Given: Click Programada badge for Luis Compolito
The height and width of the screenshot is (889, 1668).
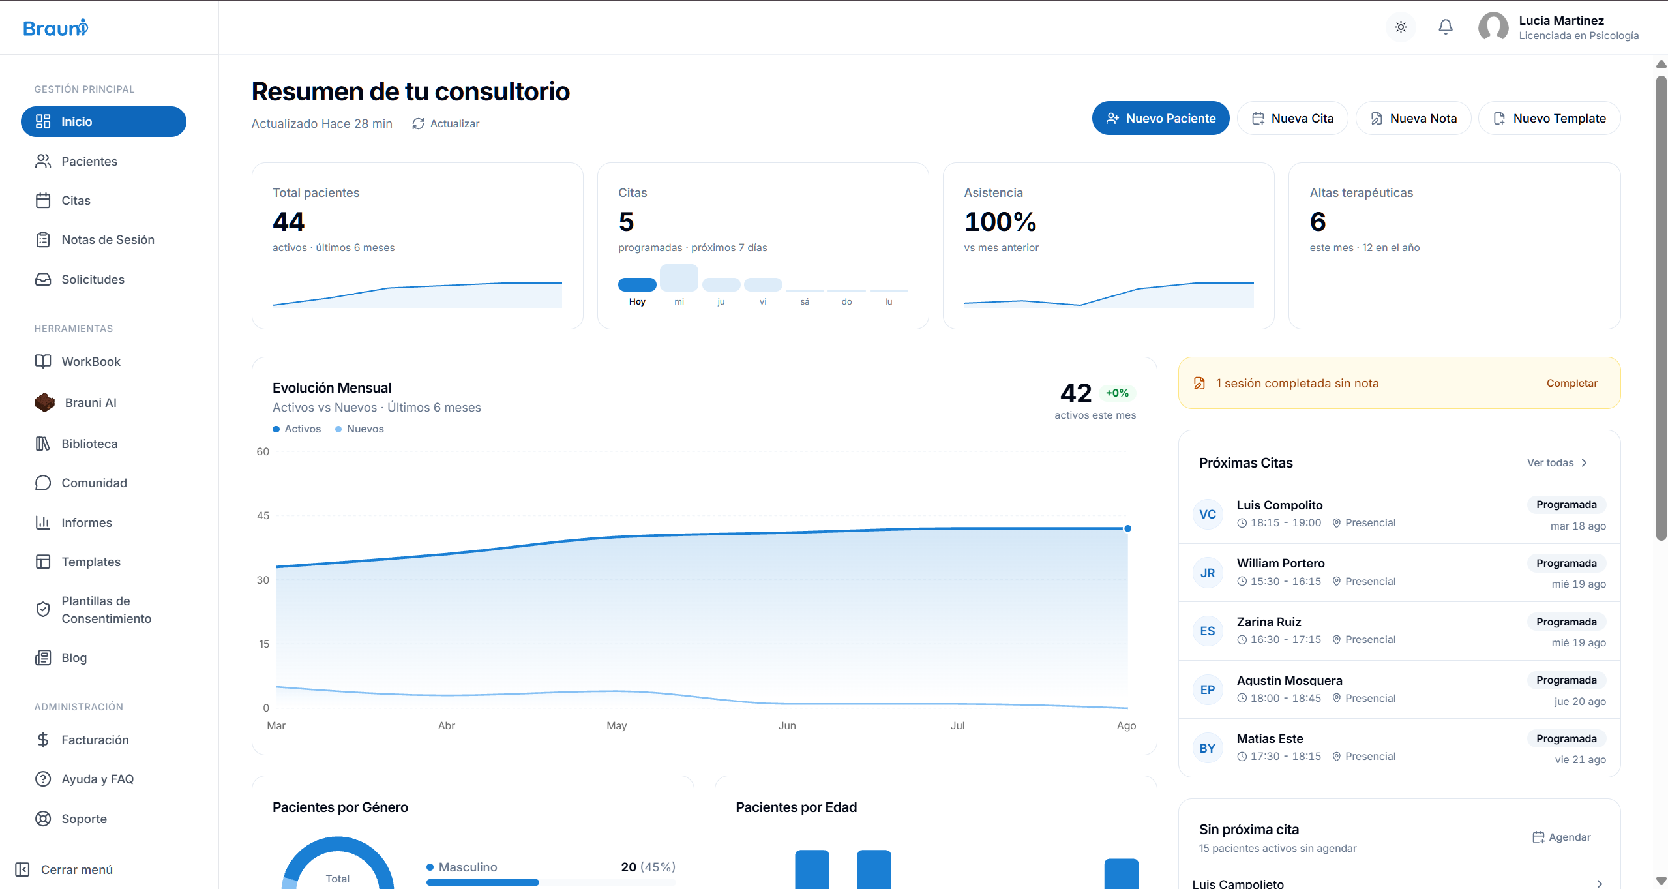Looking at the screenshot, I should click(1566, 505).
